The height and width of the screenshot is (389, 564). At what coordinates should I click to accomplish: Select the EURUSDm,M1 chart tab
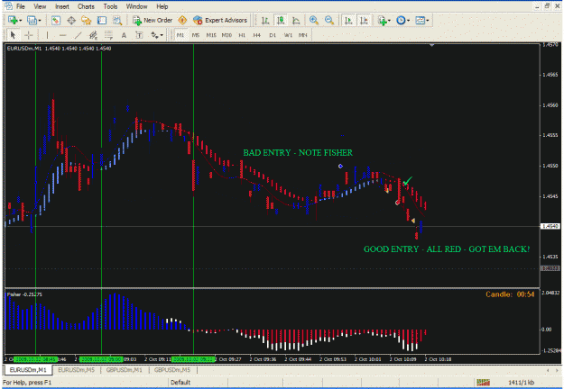pos(28,369)
